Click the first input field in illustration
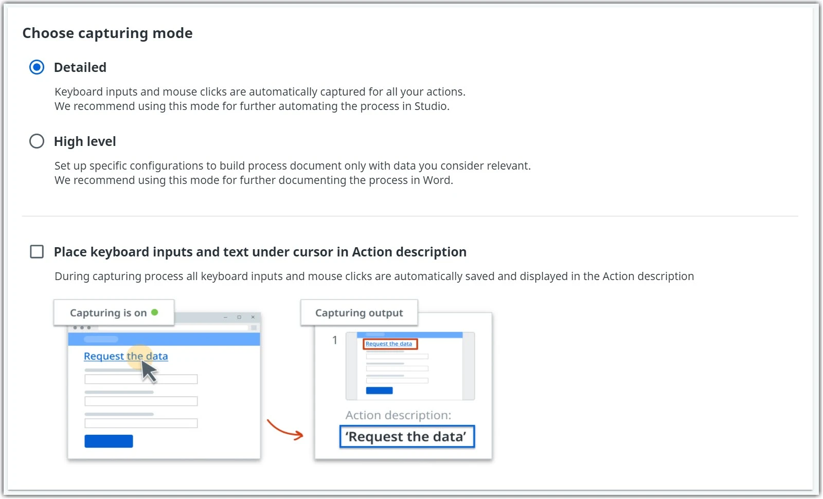The image size is (823, 499). (x=141, y=379)
